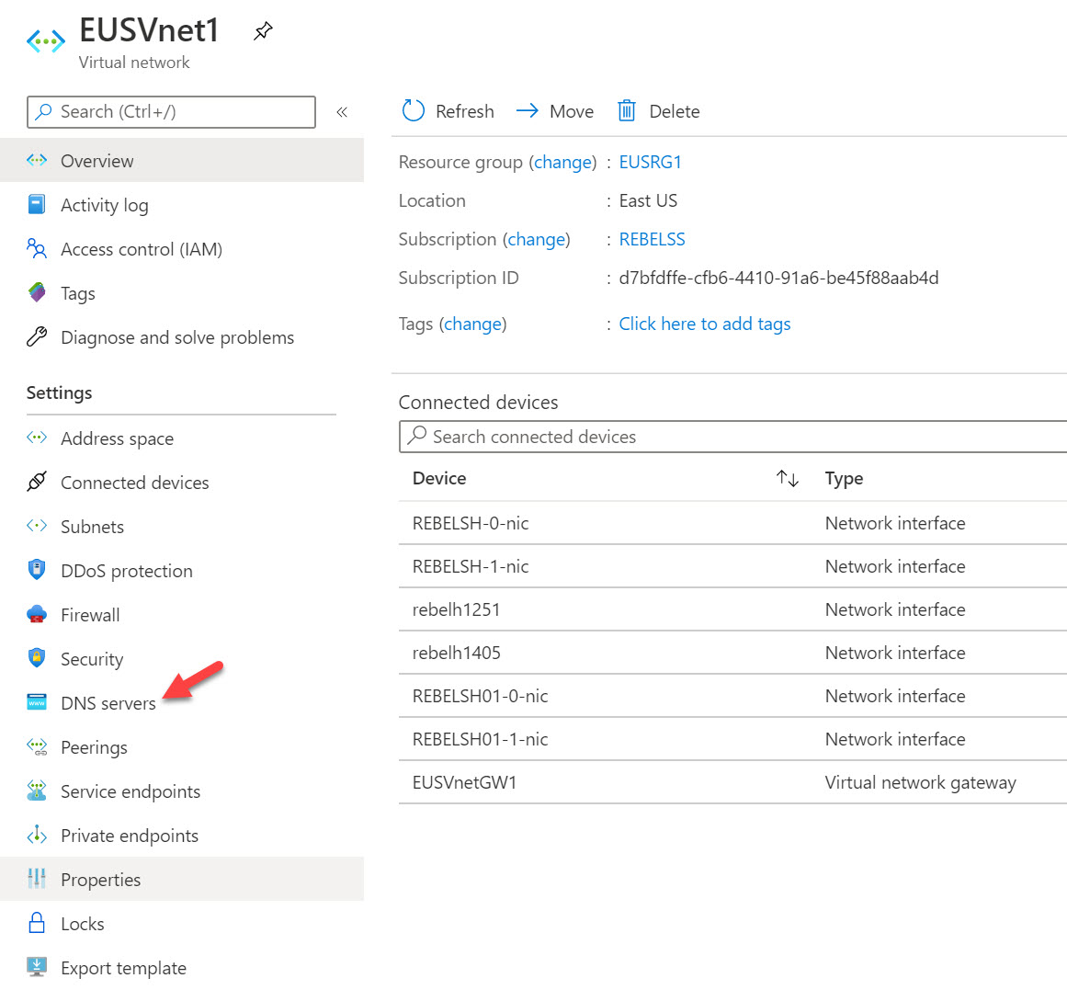Select the REBELSH01-1-nic device row
The width and height of the screenshot is (1067, 1001).
[732, 739]
